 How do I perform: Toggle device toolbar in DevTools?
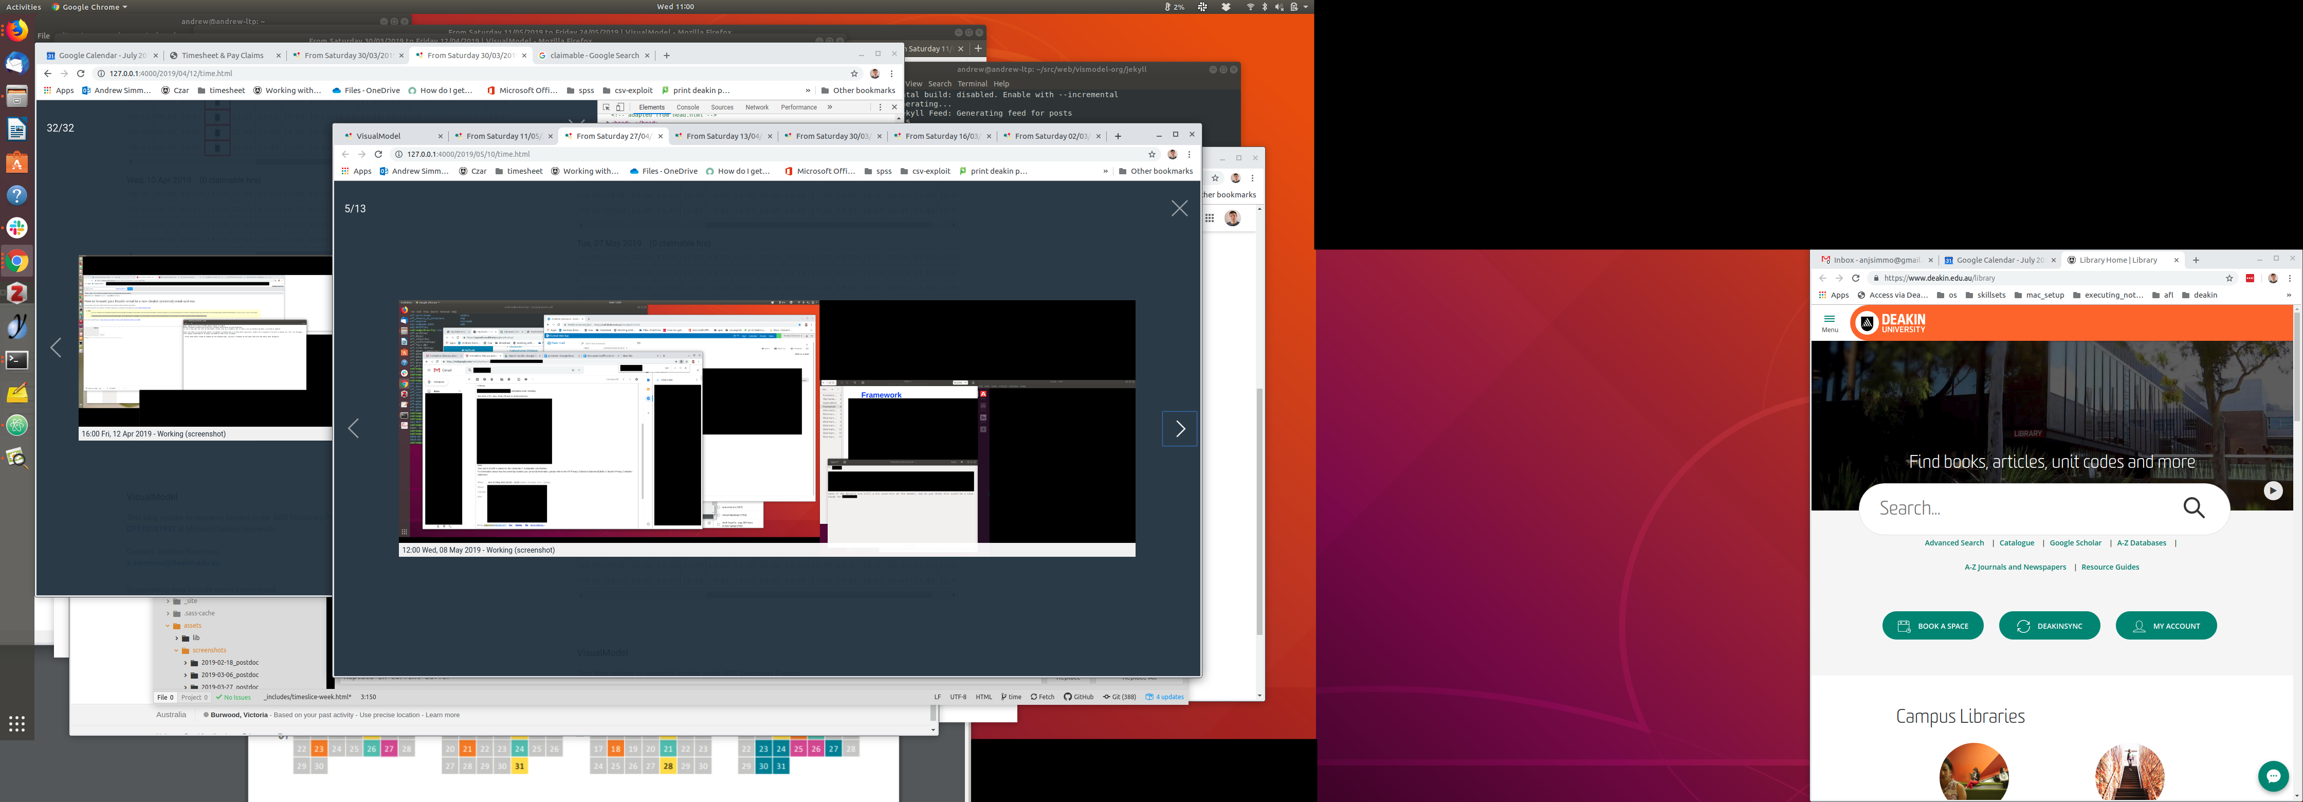pyautogui.click(x=619, y=107)
